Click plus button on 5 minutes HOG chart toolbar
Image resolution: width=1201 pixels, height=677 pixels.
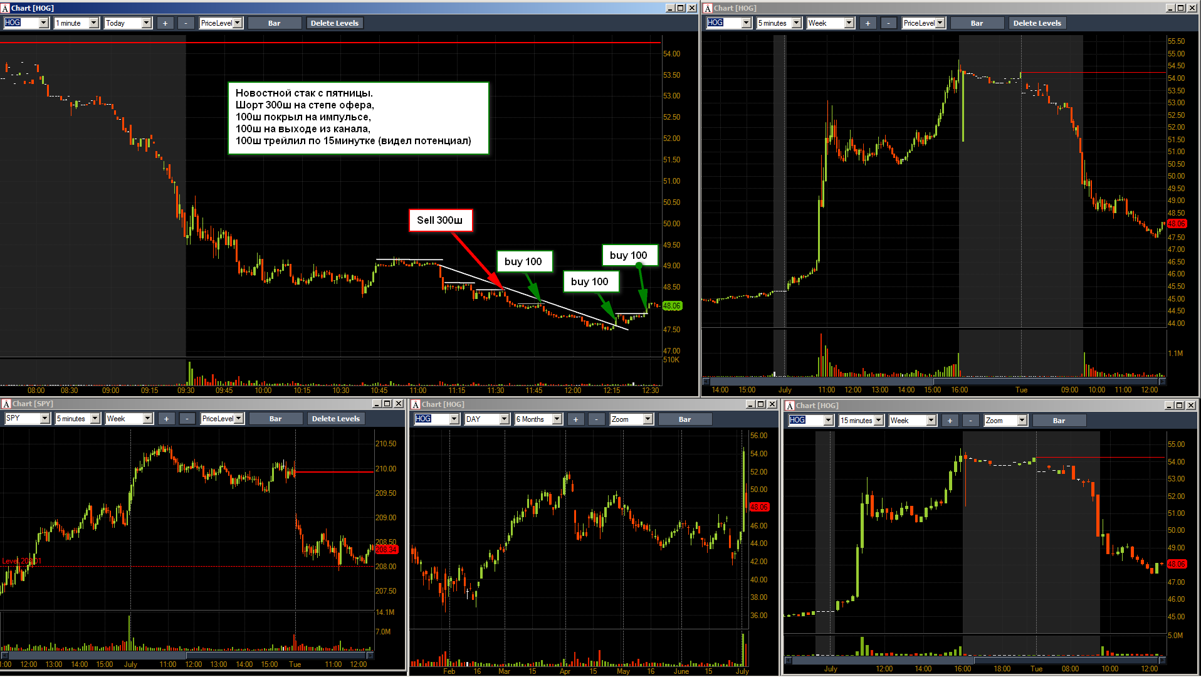[x=868, y=23]
